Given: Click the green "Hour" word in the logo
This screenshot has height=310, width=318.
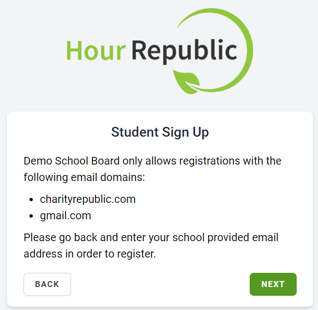Looking at the screenshot, I should point(96,51).
